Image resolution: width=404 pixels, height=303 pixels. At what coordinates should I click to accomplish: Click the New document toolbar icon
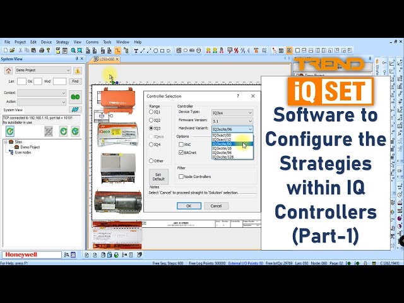click(6, 50)
